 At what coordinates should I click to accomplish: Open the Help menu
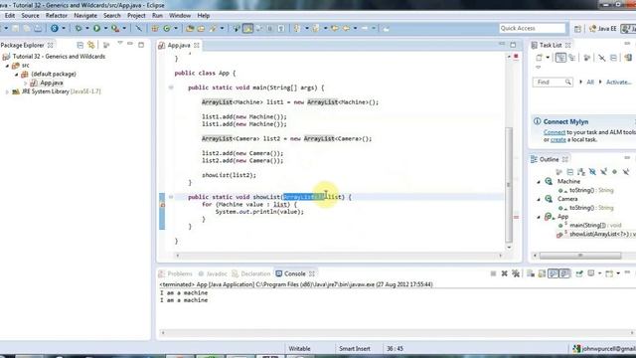(x=203, y=16)
